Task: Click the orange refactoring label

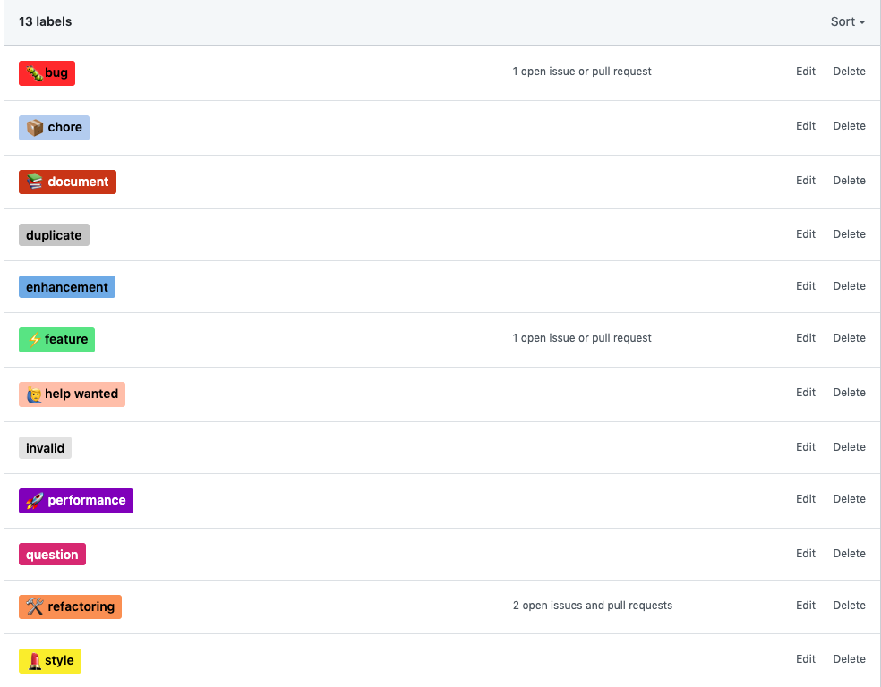Action: (x=70, y=606)
